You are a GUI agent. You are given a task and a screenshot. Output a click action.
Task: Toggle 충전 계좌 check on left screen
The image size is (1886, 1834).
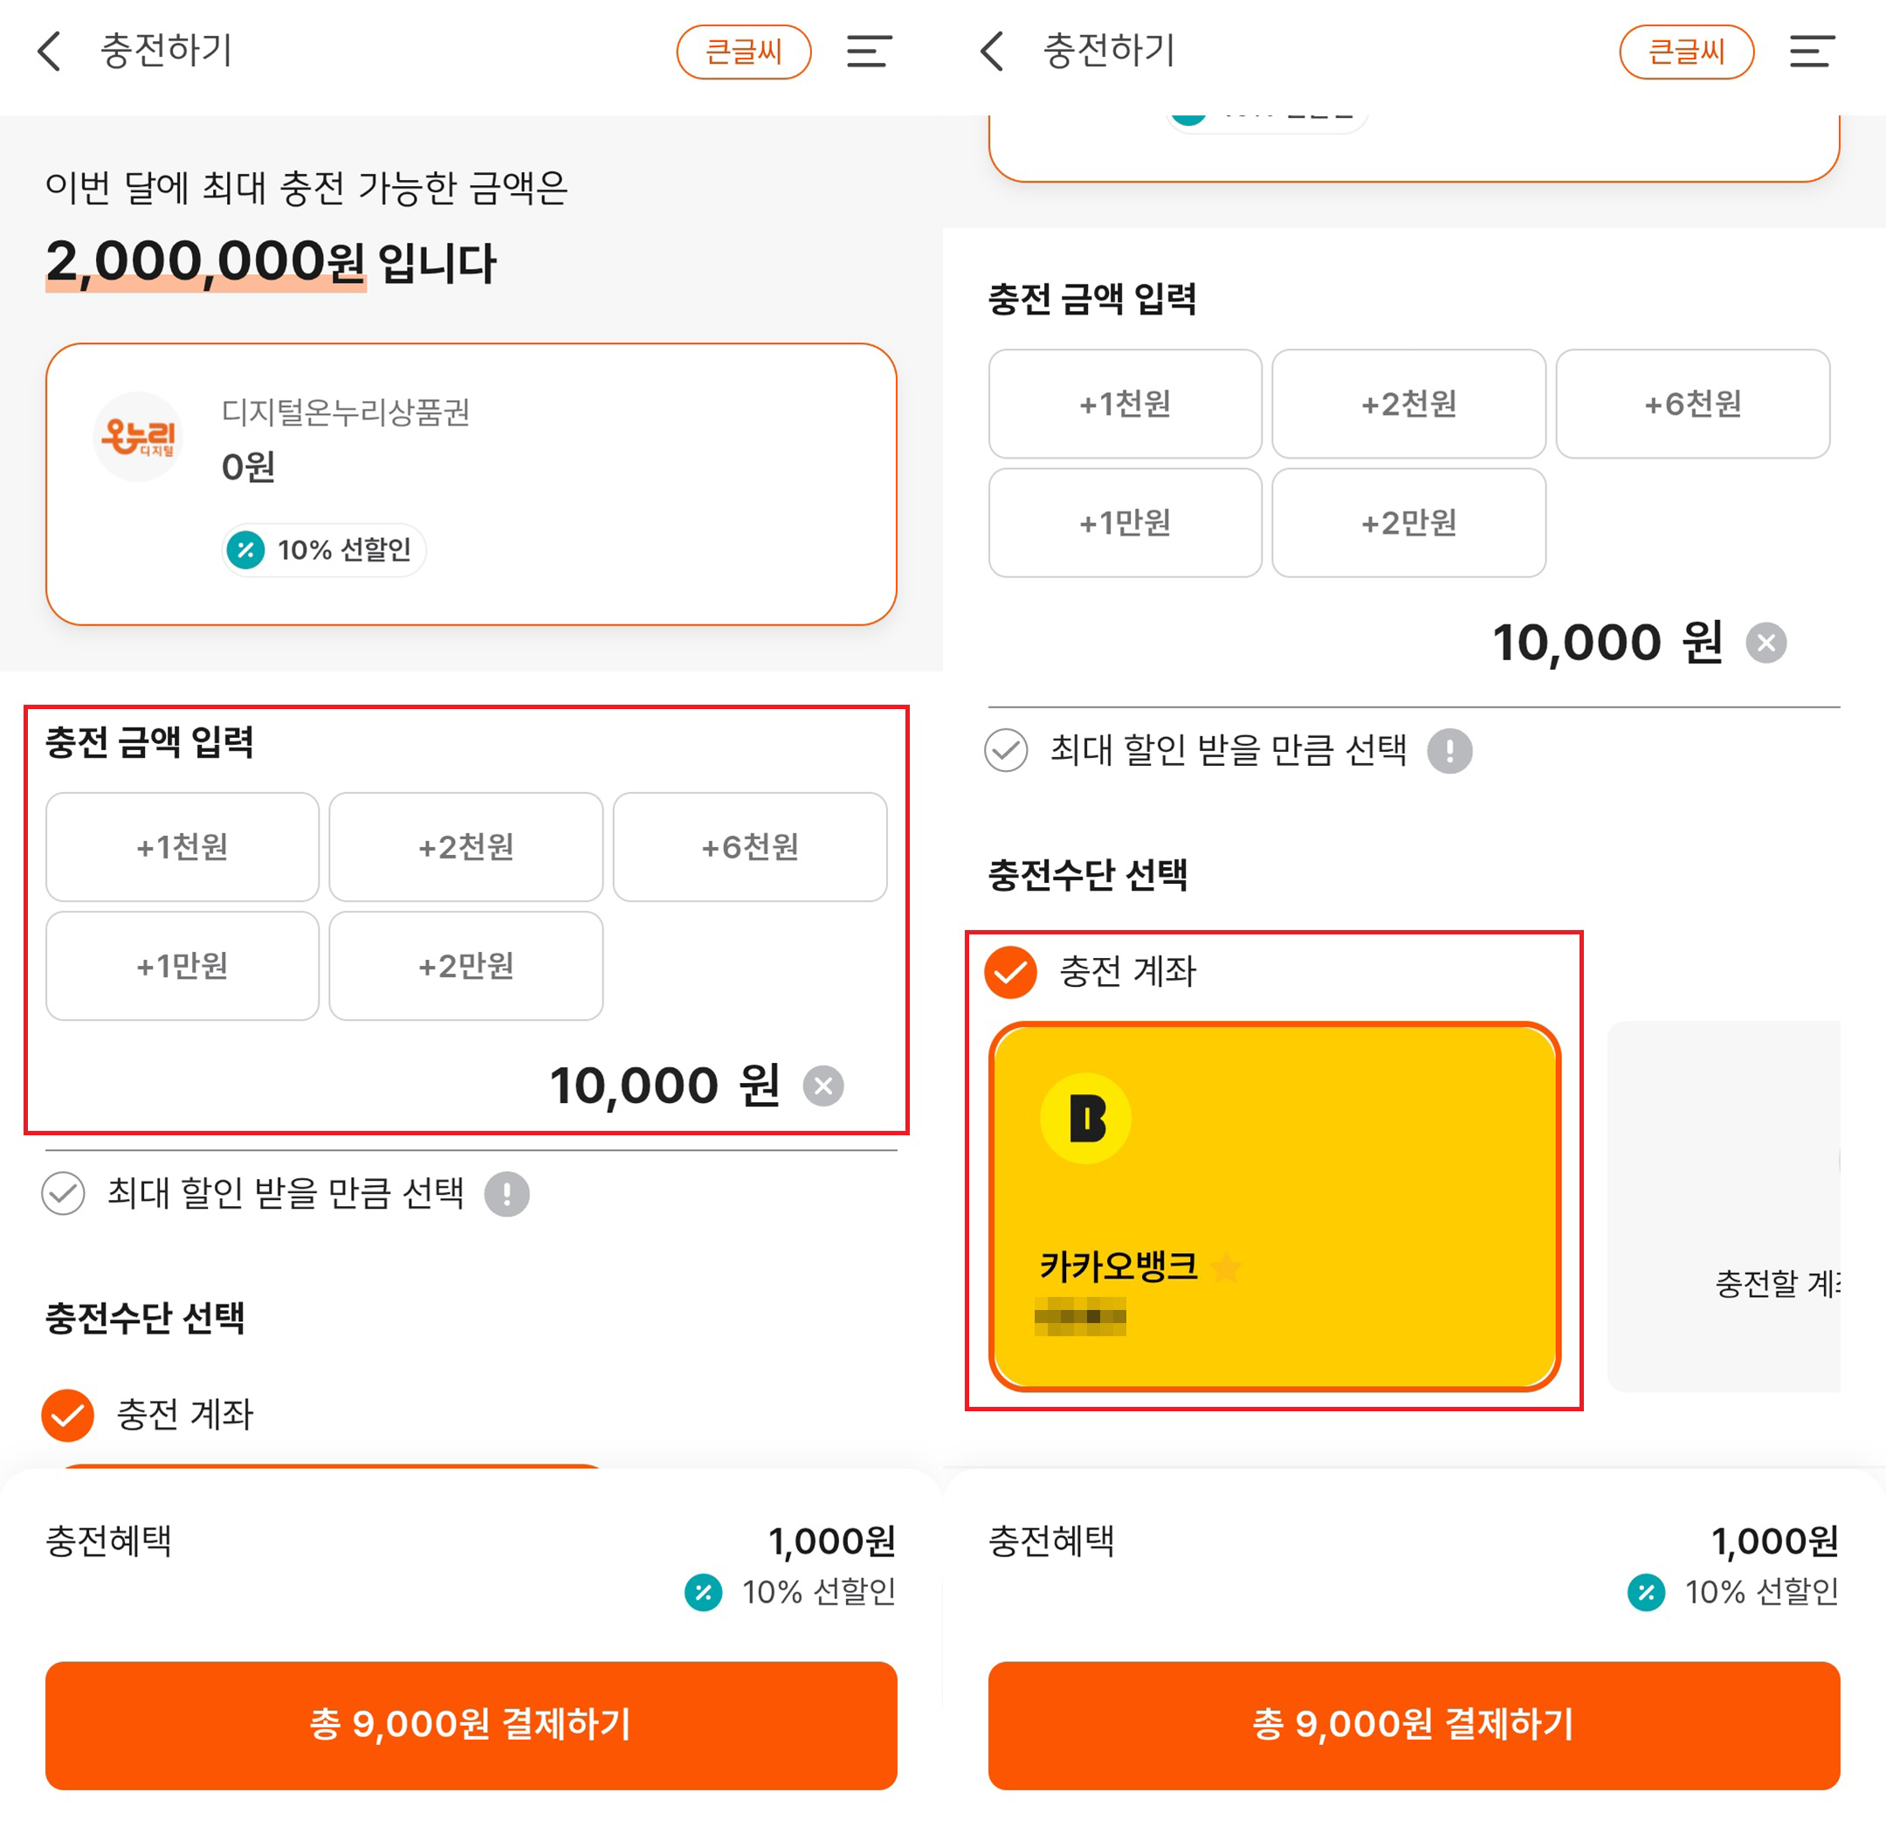tap(67, 1415)
